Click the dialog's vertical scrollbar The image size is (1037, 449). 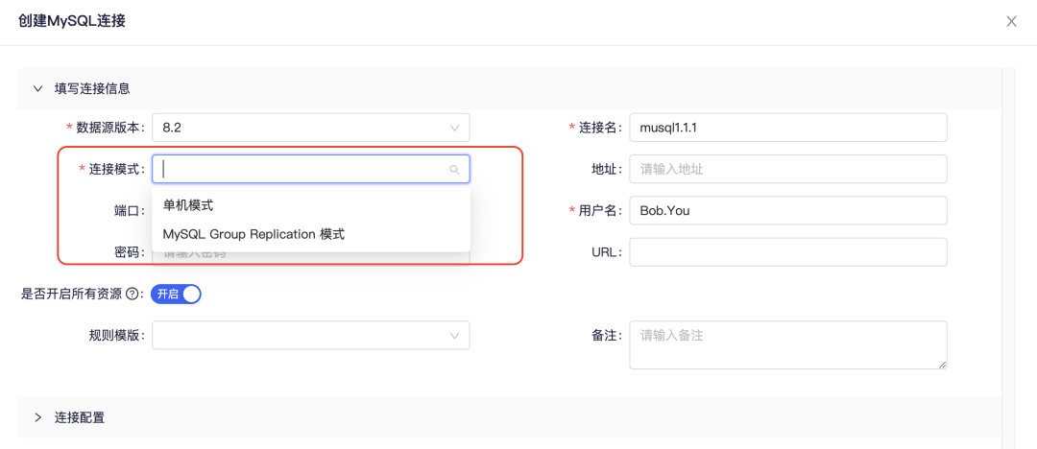1008,258
